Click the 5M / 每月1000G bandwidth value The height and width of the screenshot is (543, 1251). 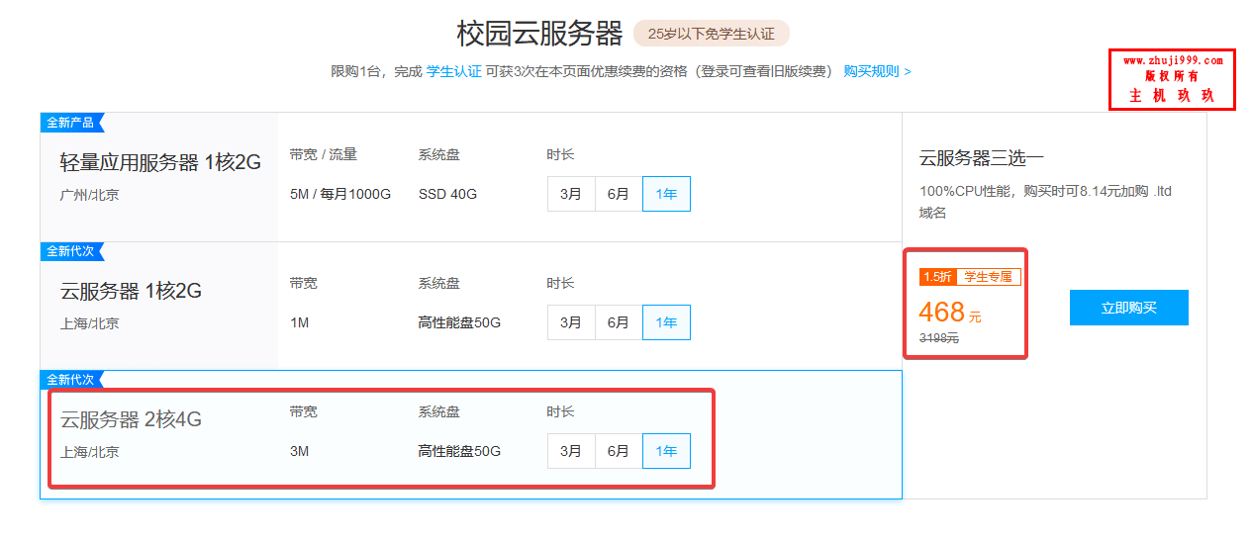tap(340, 195)
